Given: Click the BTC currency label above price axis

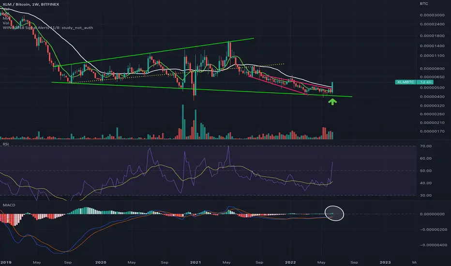Looking at the screenshot, I should tap(424, 3).
